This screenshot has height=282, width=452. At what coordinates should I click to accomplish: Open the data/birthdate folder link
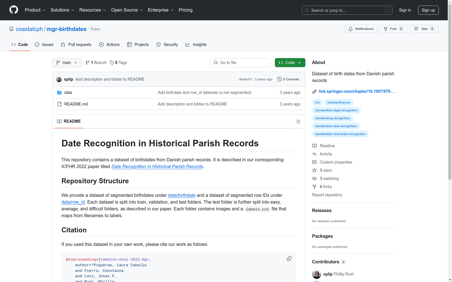[x=182, y=195]
